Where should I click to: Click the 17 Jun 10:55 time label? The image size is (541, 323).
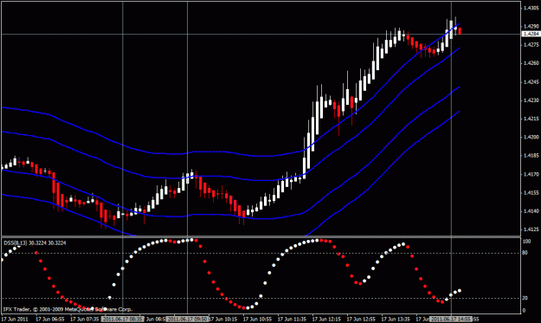pyautogui.click(x=257, y=320)
